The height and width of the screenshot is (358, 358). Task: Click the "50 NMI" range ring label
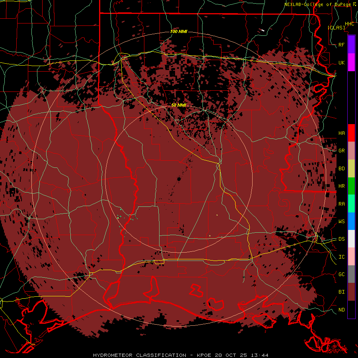pyautogui.click(x=179, y=105)
